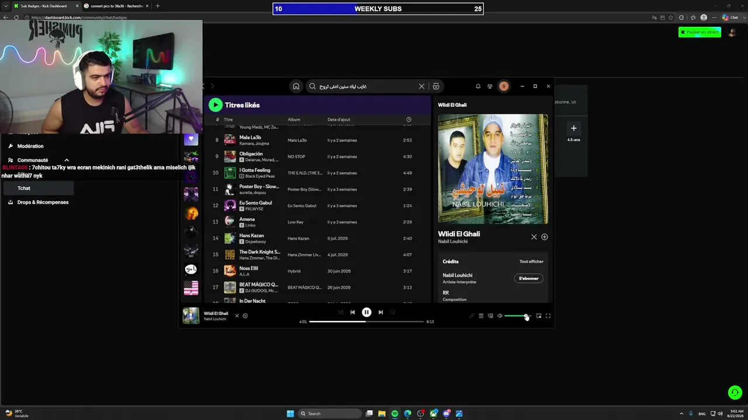
Task: Remove Wlidi El Ghali via X in side panel
Action: (534, 237)
